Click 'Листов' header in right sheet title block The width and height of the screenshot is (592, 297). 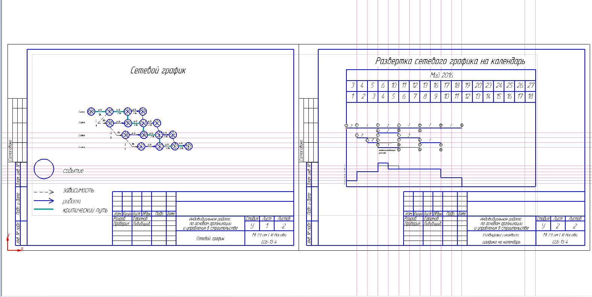coord(575,219)
